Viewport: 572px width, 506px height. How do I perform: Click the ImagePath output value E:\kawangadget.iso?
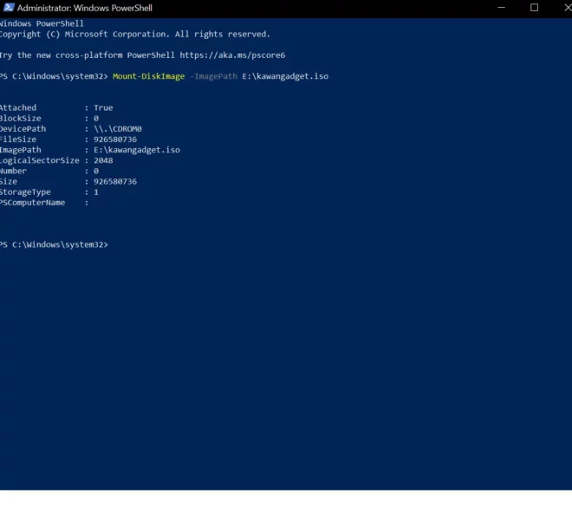[x=137, y=150]
